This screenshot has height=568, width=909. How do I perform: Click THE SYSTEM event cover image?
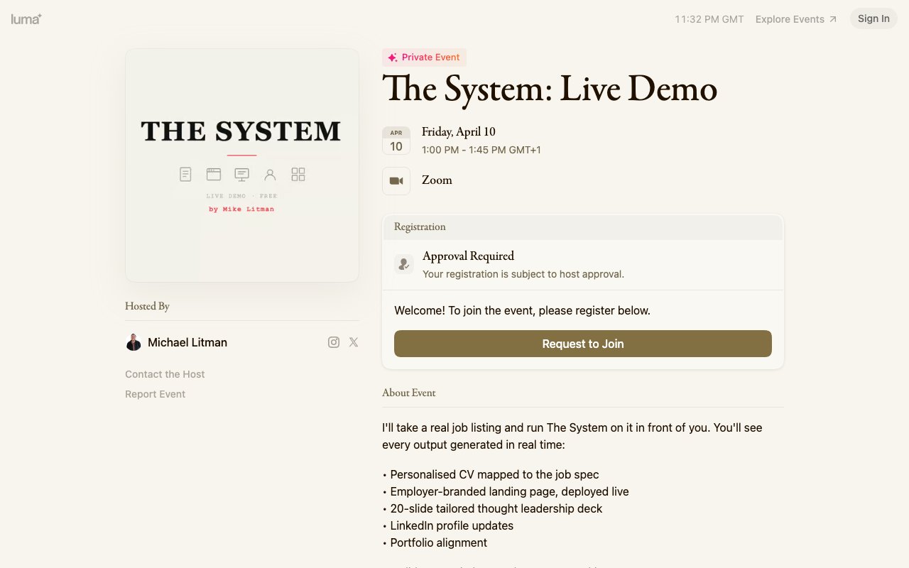pos(241,165)
